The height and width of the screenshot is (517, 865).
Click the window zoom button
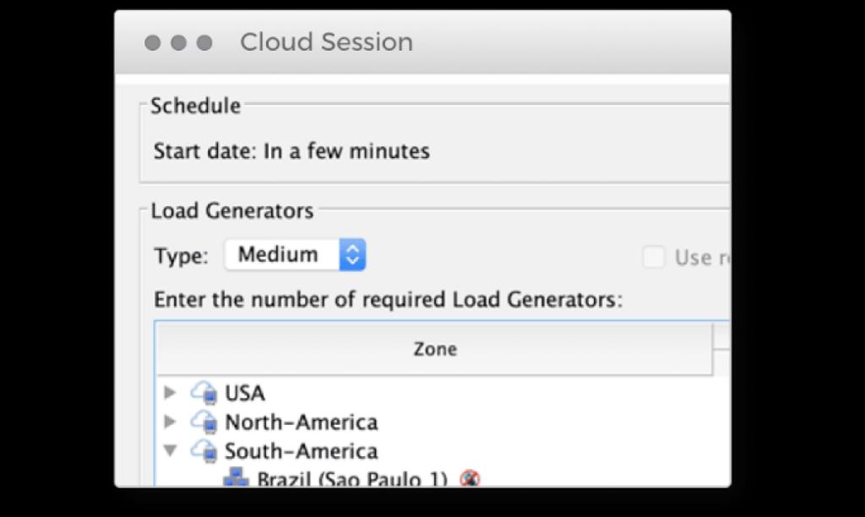pos(204,42)
